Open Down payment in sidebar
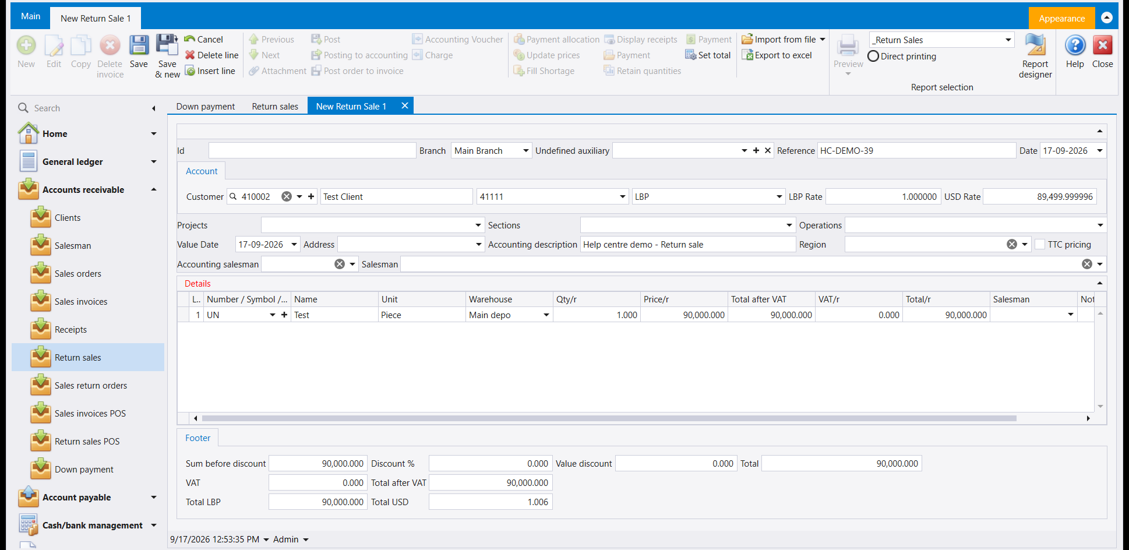This screenshot has height=550, width=1129. click(84, 470)
